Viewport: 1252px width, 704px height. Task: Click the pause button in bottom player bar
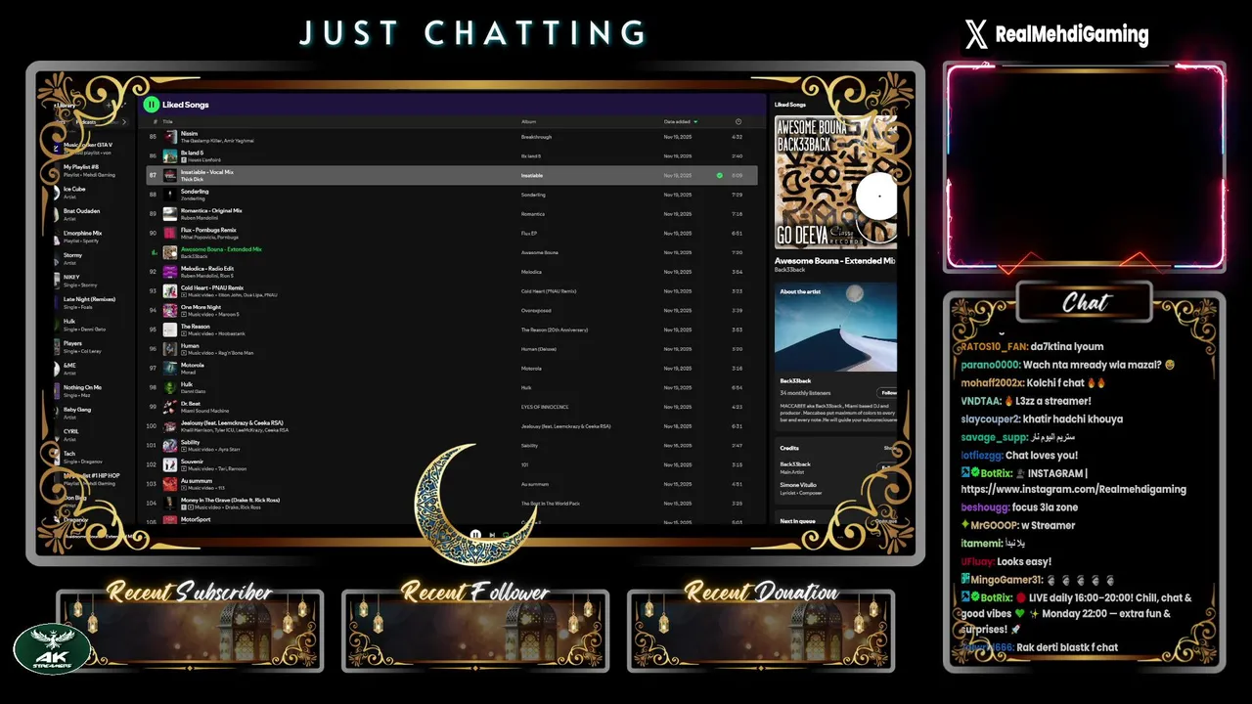pyautogui.click(x=474, y=535)
